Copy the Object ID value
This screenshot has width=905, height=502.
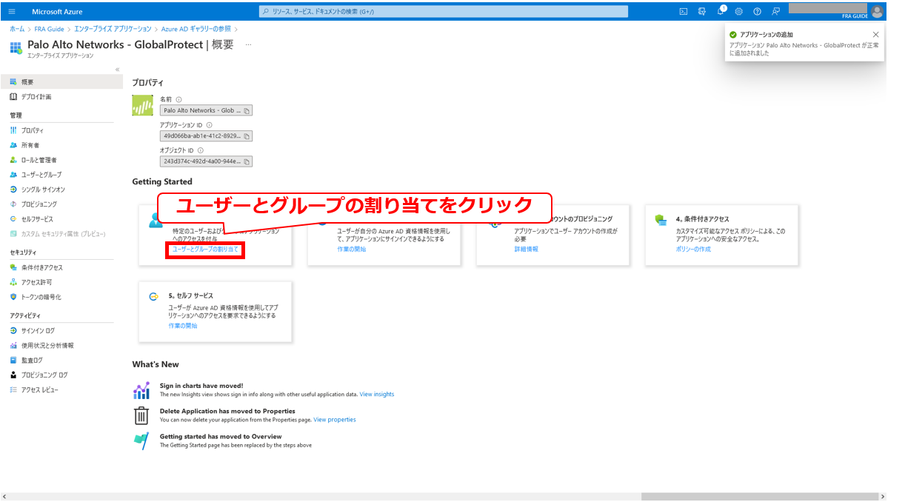pos(247,161)
